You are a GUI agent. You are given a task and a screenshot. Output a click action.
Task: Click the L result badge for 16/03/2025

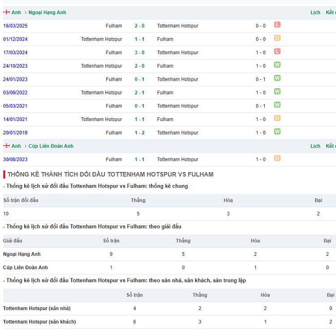click(277, 25)
